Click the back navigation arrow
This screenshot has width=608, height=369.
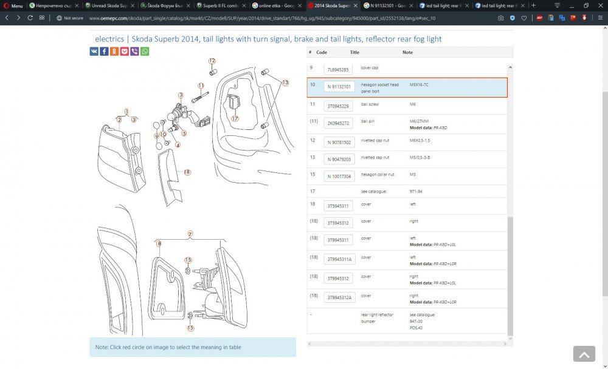coord(7,18)
